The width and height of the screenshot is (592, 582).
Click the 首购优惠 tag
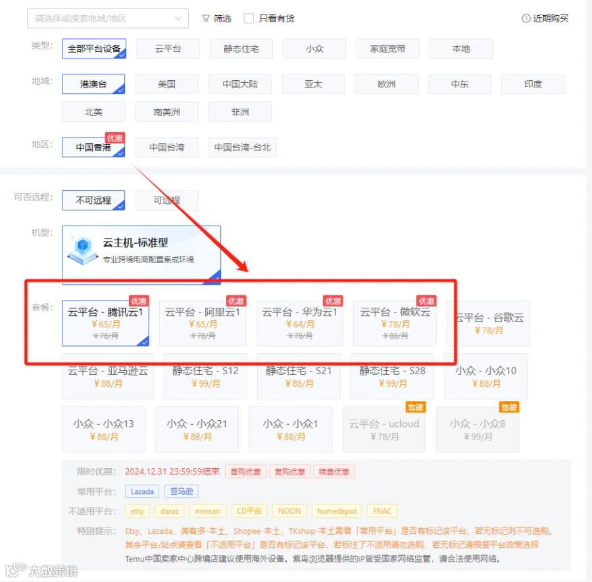245,472
